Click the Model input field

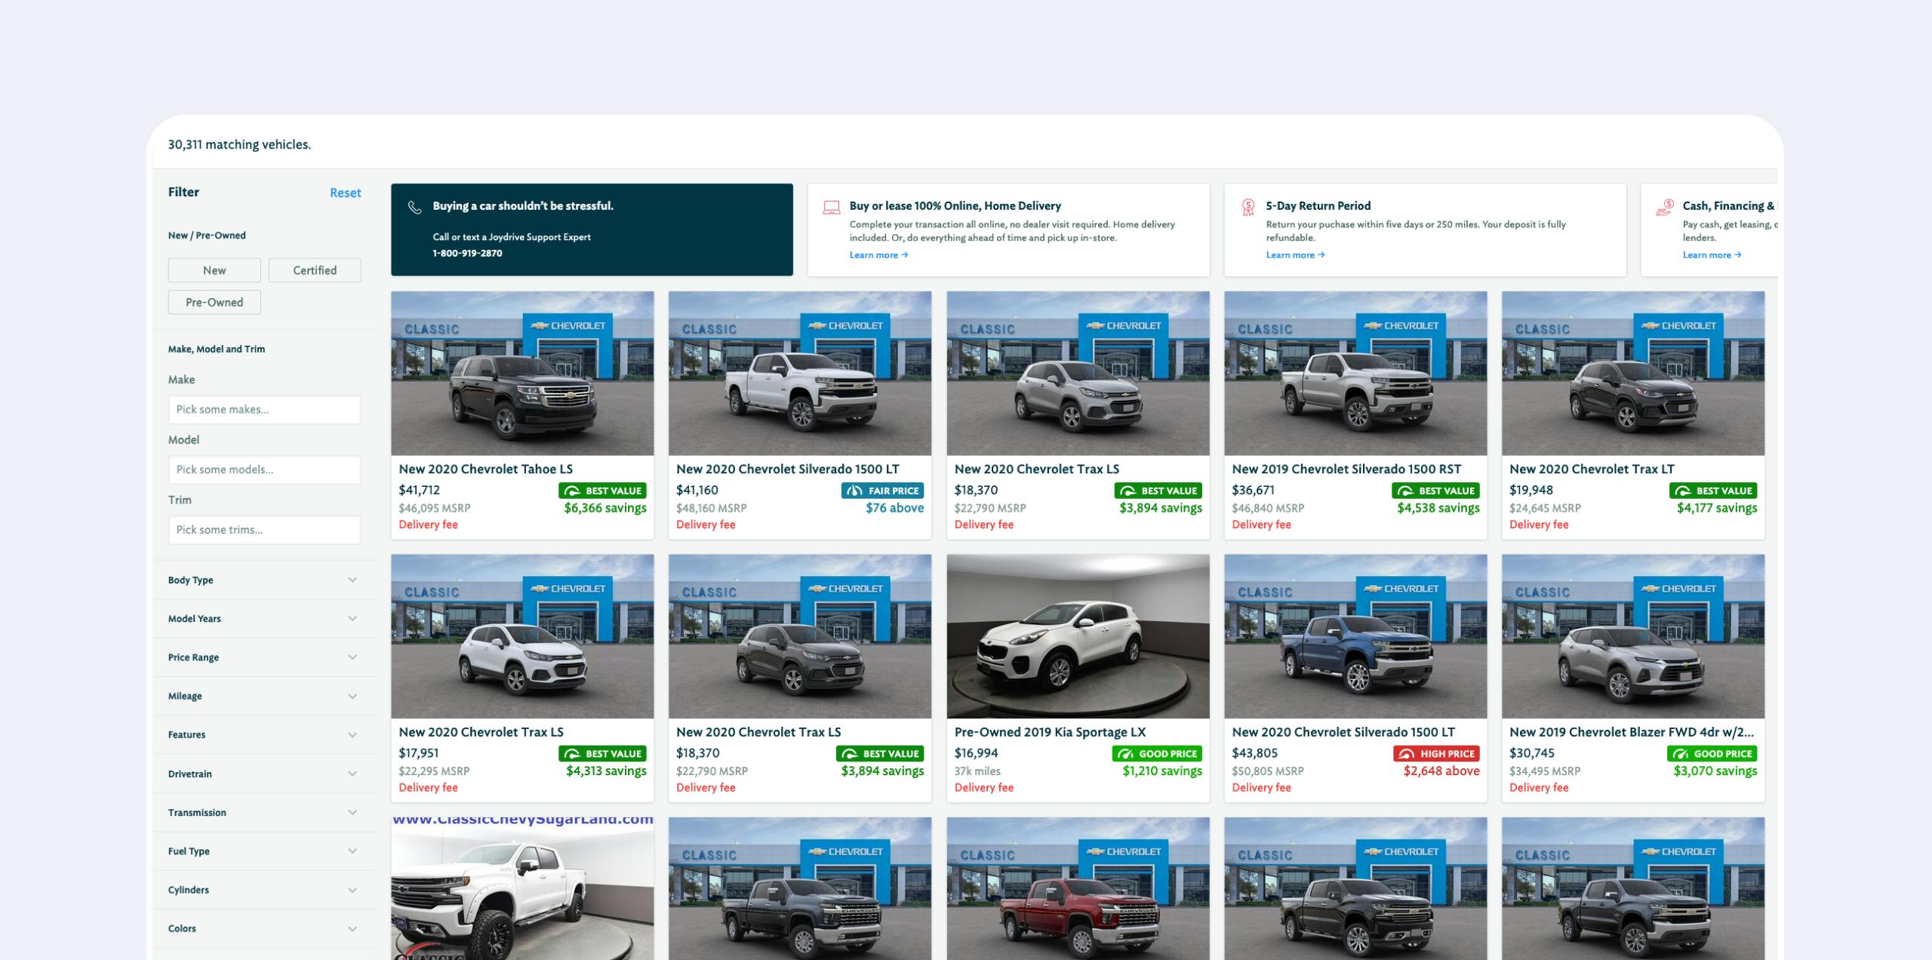coord(264,469)
